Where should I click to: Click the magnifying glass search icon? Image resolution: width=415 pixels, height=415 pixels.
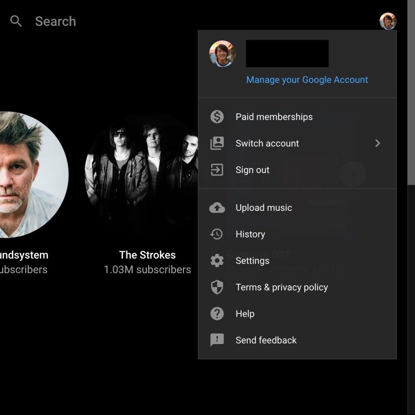[x=16, y=21]
